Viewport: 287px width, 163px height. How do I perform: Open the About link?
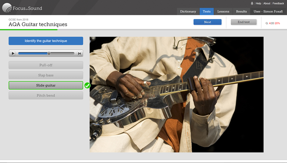(267, 3)
